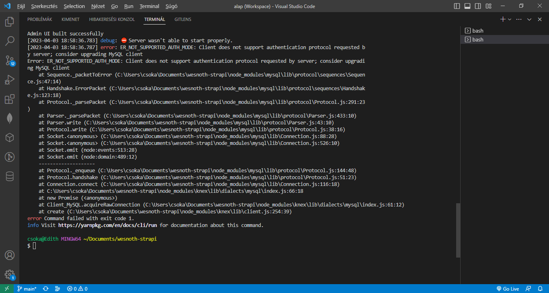Toggle the panel visibility icon in title bar
Viewport: 549px width, 293px height.
[x=467, y=6]
